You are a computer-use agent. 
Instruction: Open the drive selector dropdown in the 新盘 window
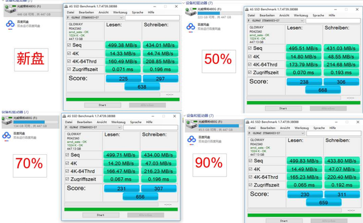pyautogui.click(x=95, y=18)
